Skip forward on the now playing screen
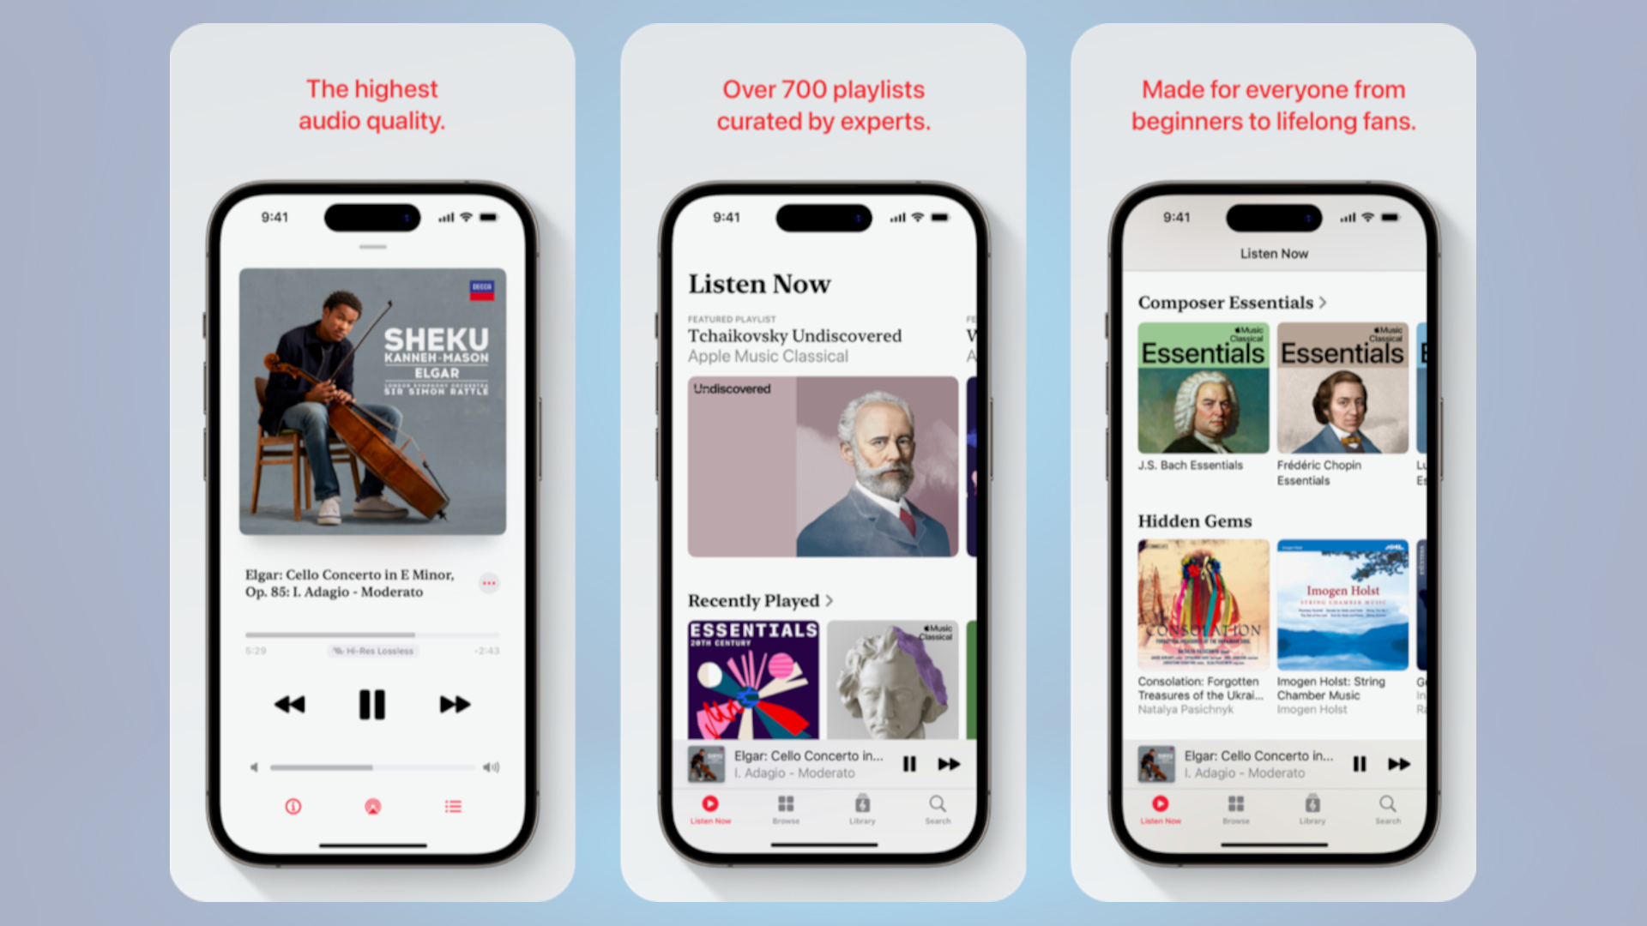Image resolution: width=1647 pixels, height=926 pixels. click(454, 703)
